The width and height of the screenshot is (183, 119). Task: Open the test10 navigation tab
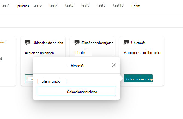118,5
